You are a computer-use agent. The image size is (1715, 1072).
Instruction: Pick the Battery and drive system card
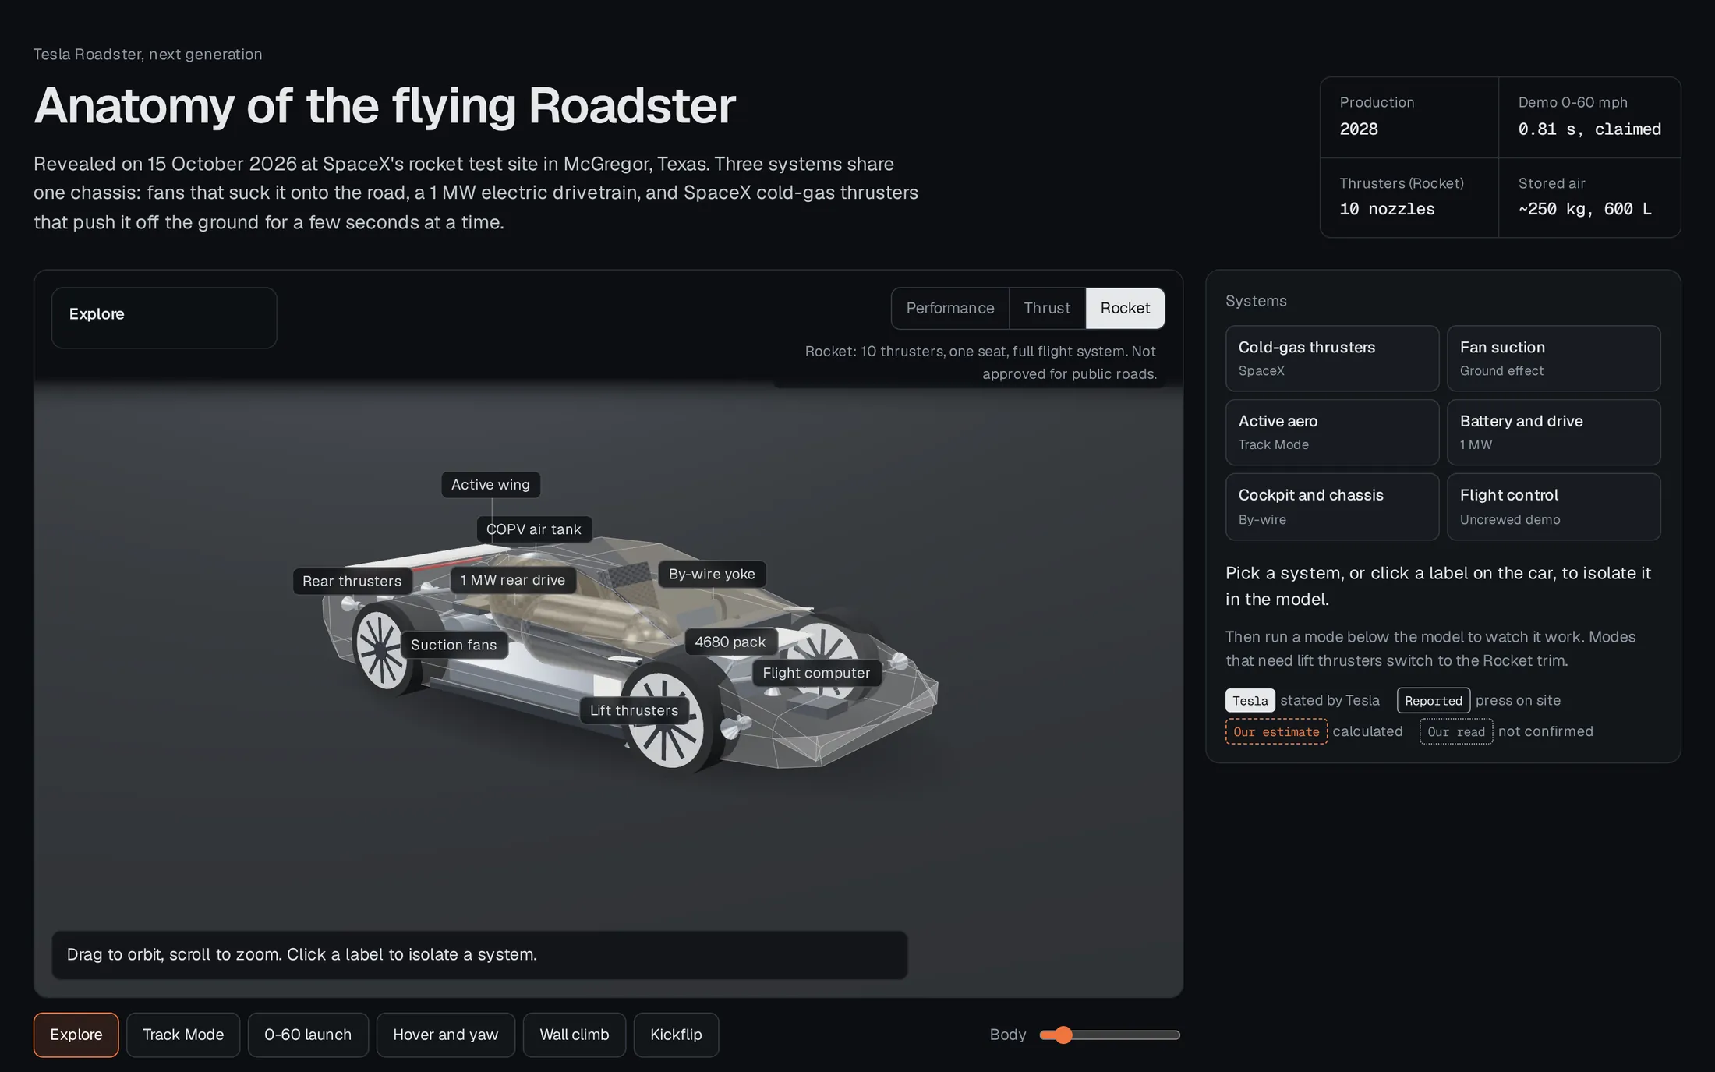click(x=1554, y=433)
